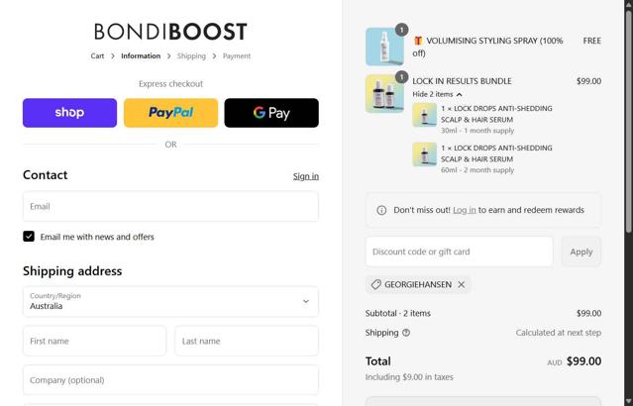The width and height of the screenshot is (633, 406).
Task: Uncheck Email me with news and offers
Action: tap(29, 236)
